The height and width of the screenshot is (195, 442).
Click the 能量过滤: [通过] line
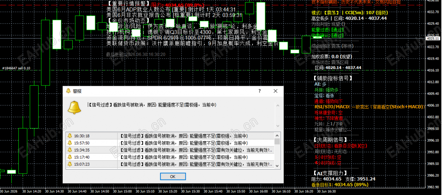point(327,29)
